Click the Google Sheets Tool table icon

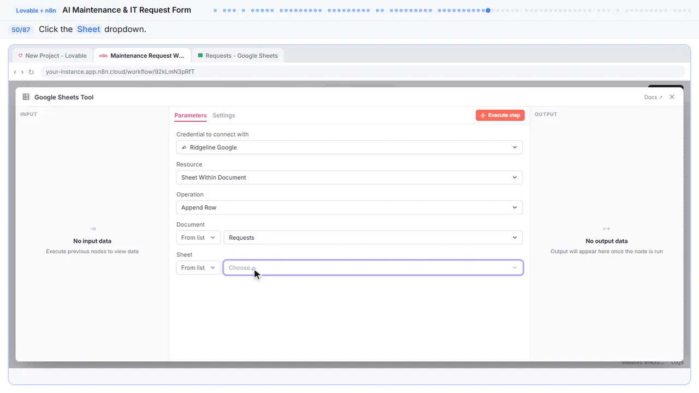coord(26,97)
